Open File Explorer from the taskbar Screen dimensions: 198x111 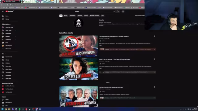[9, 109]
